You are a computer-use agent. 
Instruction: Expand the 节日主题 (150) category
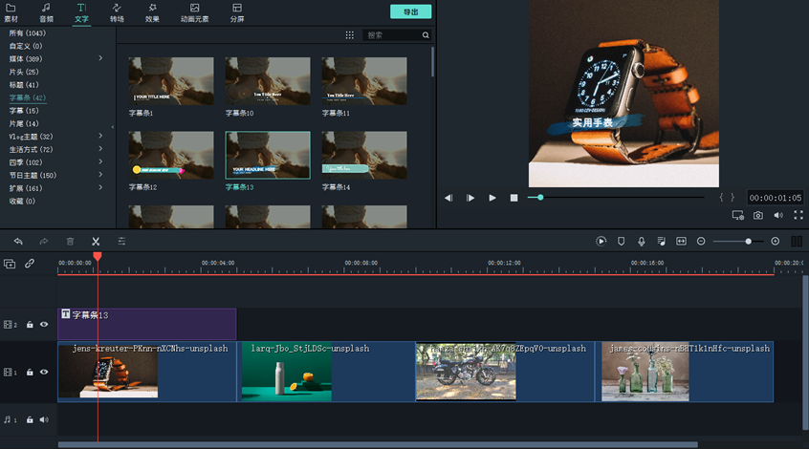[x=100, y=176]
